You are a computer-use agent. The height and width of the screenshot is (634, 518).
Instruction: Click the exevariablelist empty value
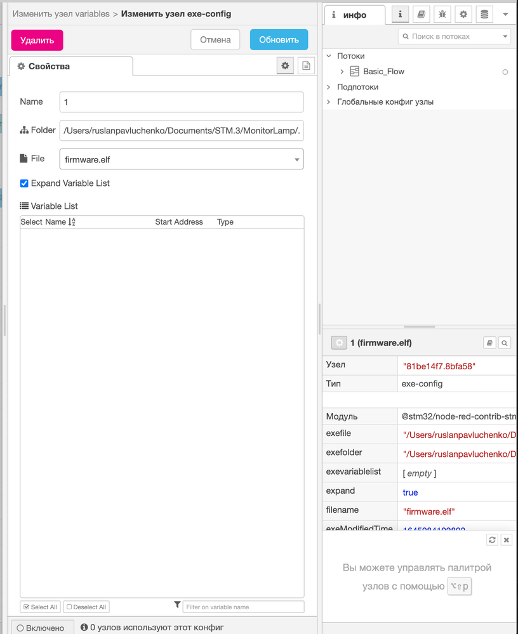[420, 473]
